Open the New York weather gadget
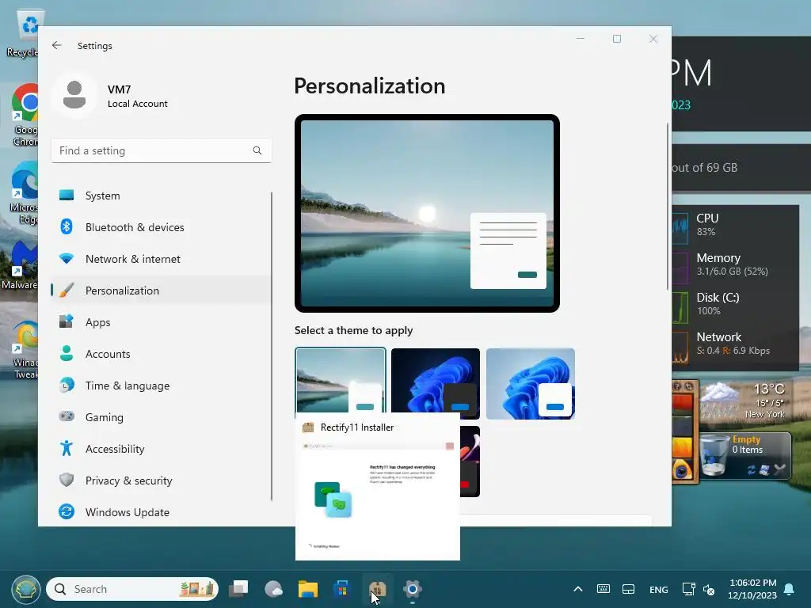This screenshot has height=608, width=811. 744,401
